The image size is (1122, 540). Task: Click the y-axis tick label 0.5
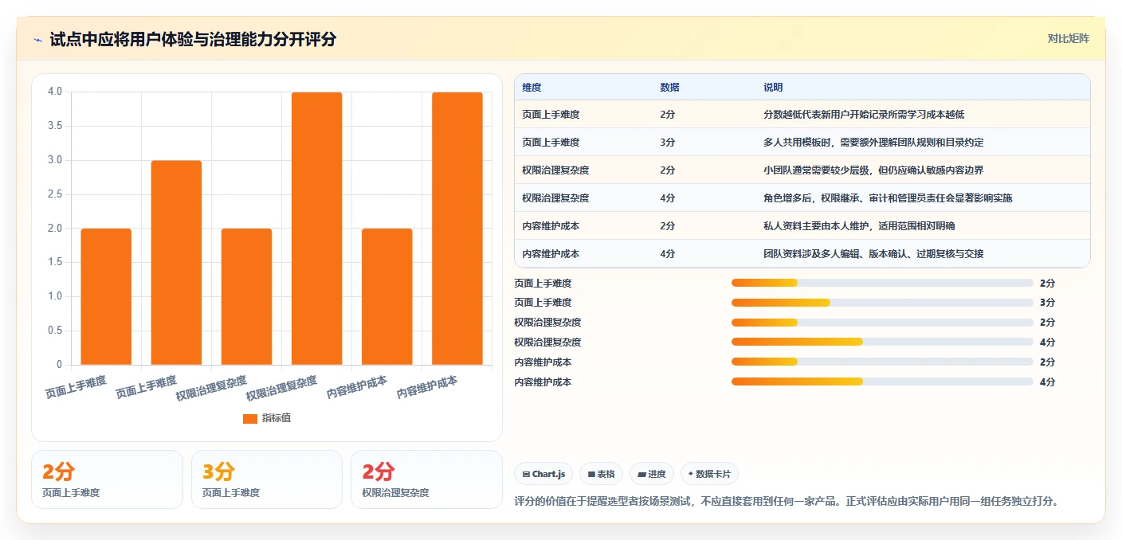pyautogui.click(x=55, y=331)
